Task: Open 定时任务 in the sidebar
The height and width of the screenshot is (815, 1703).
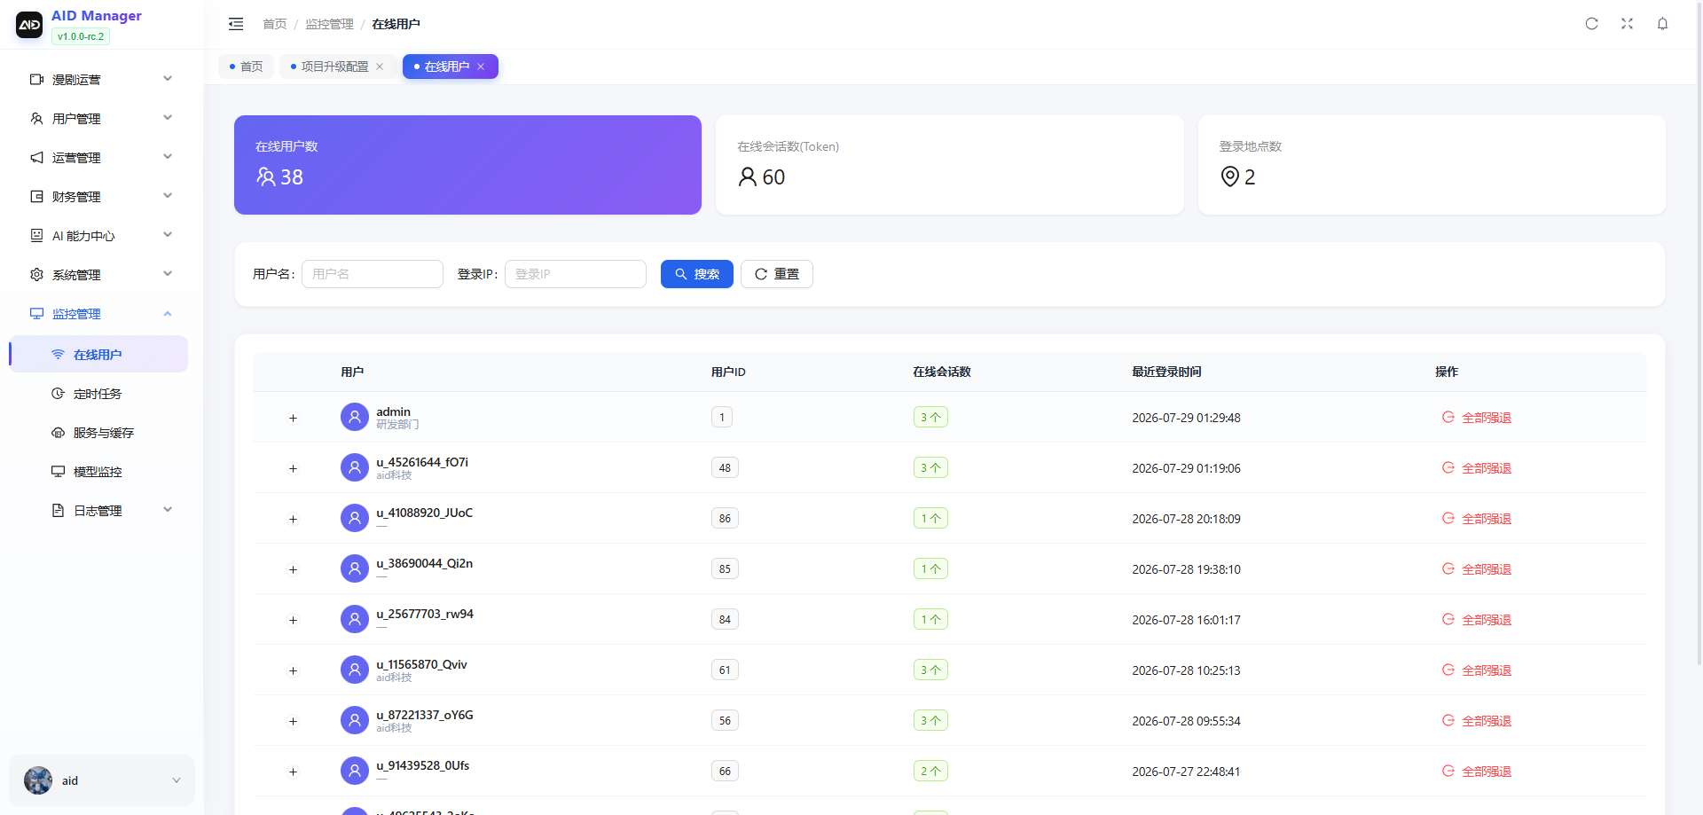Action: pos(98,394)
